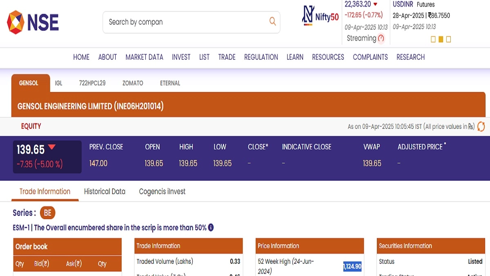The width and height of the screenshot is (490, 276).
Task: Select the first ticker carousel dot
Action: [433, 40]
